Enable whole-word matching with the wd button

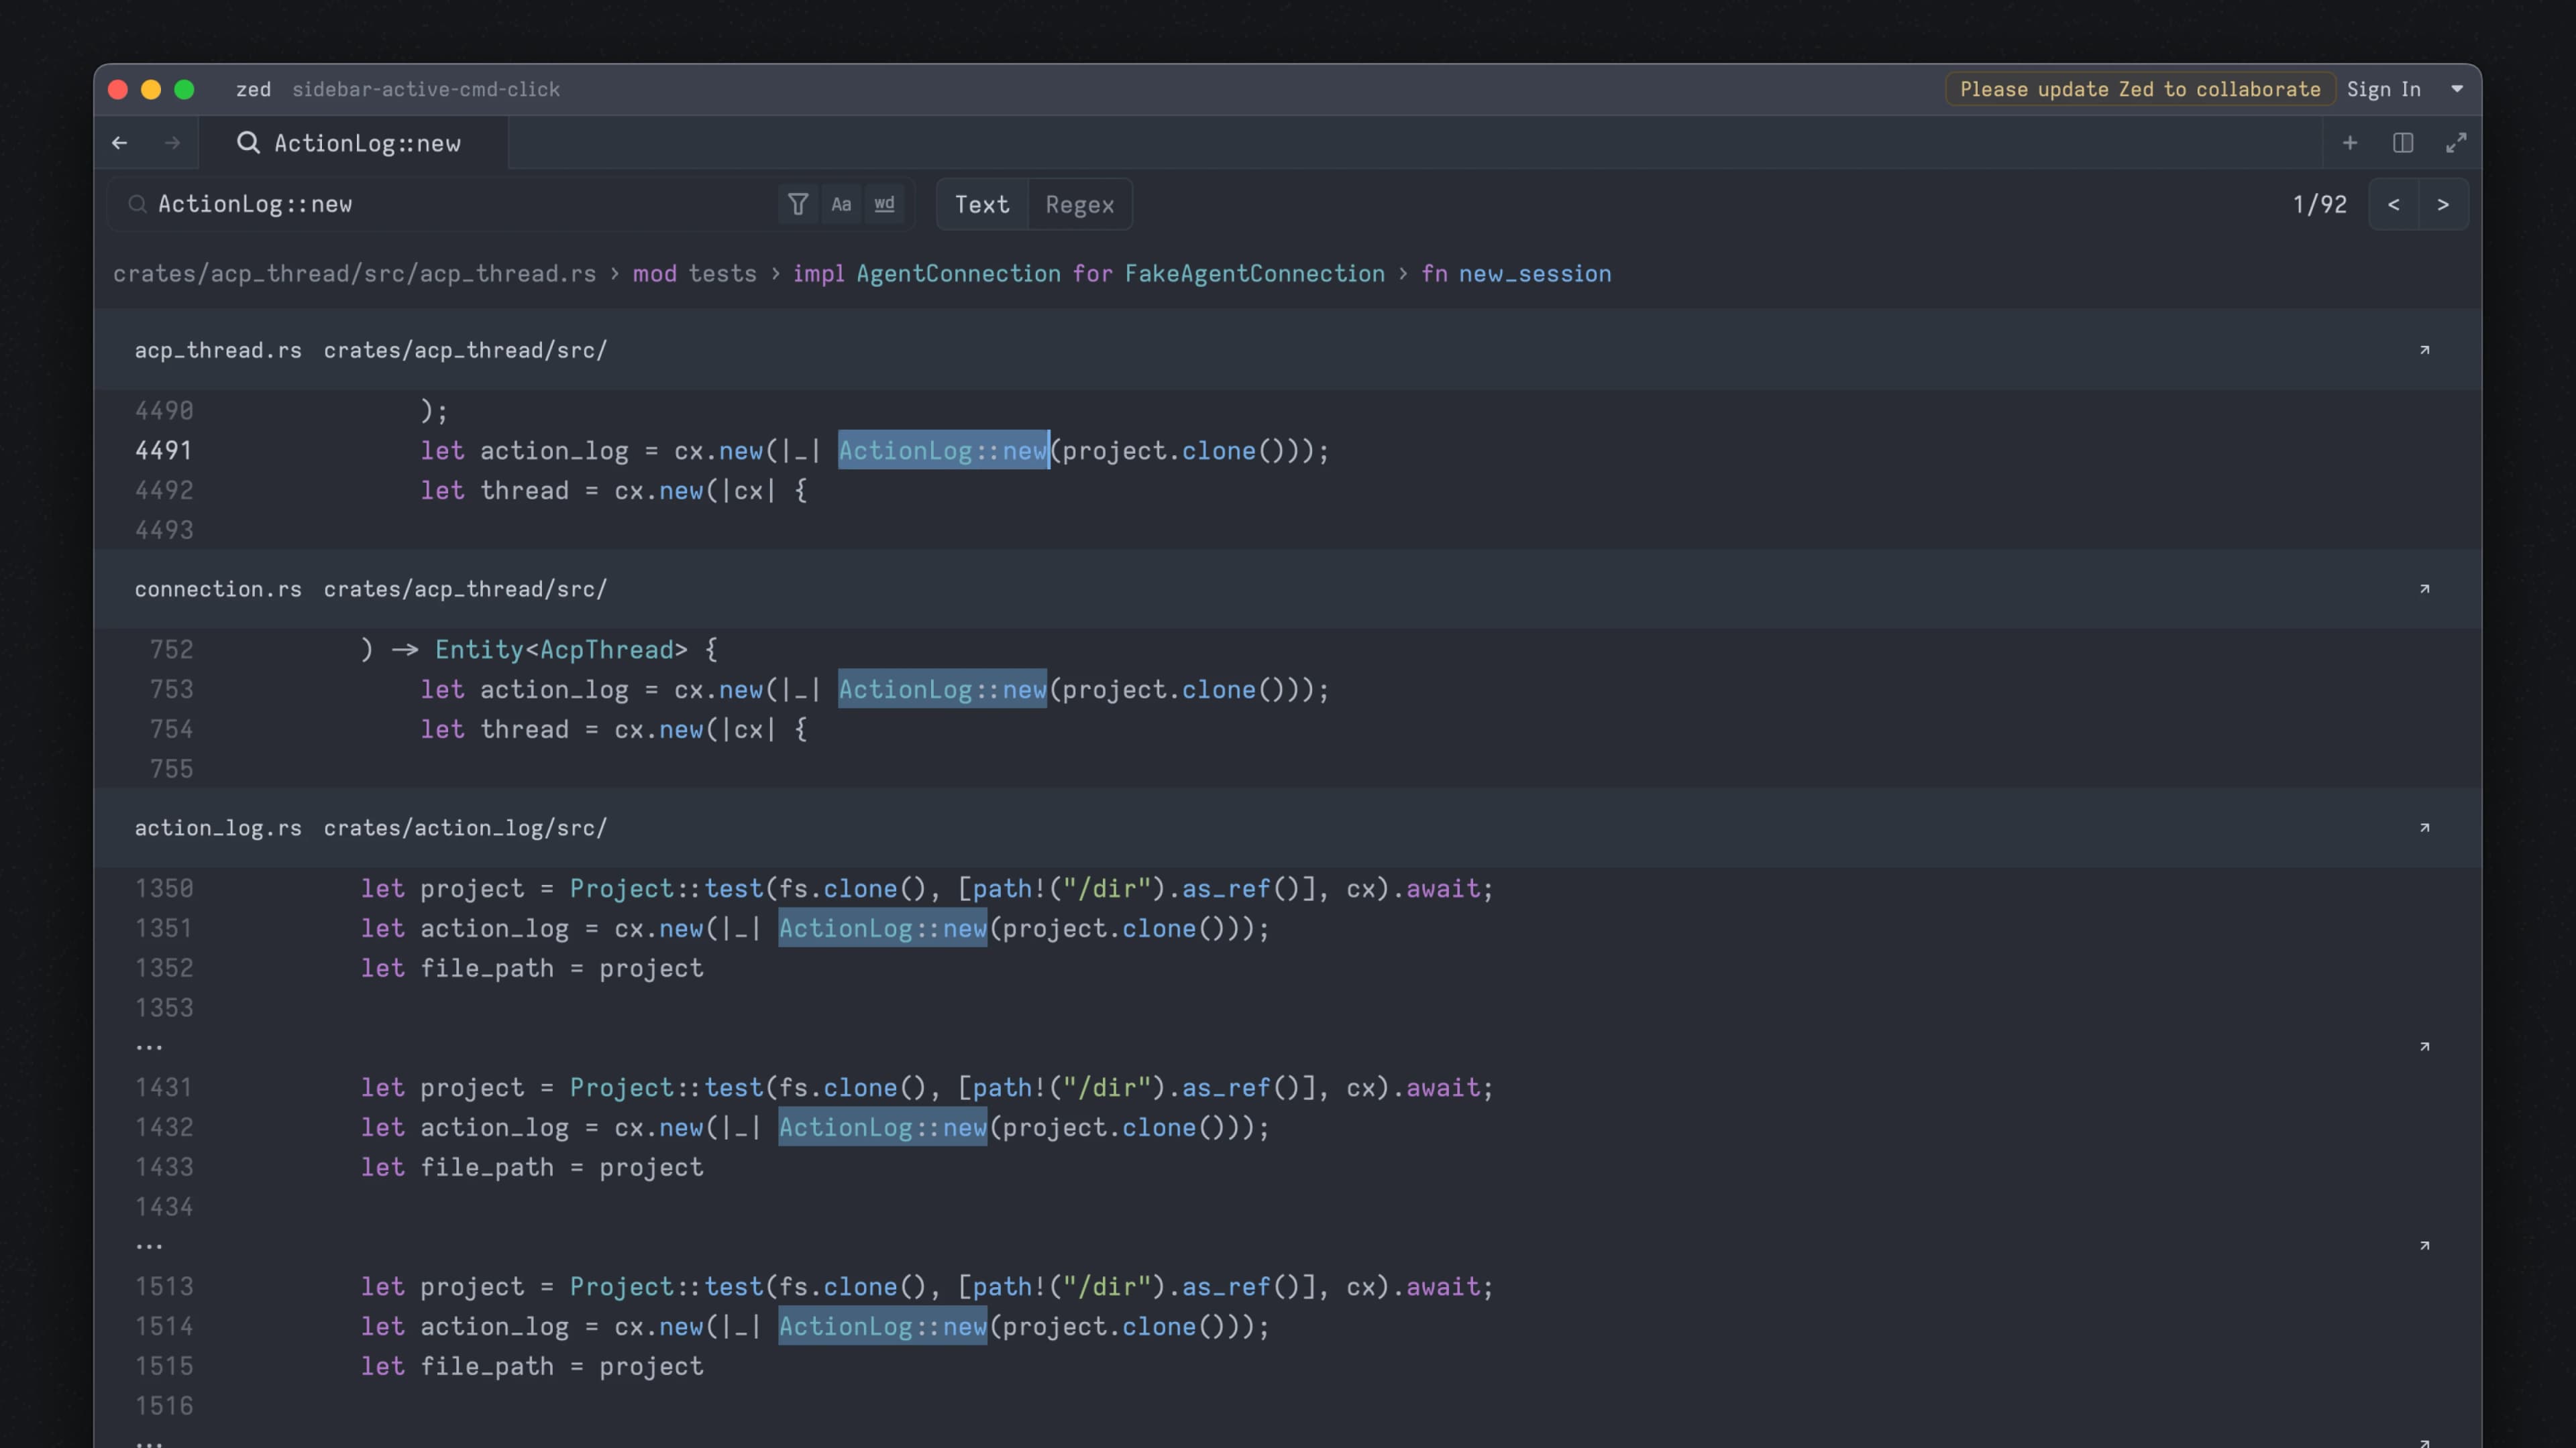coord(883,204)
